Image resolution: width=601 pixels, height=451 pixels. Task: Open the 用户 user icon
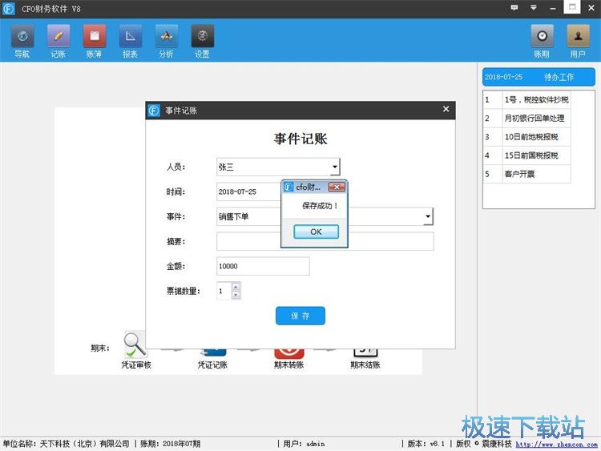tap(578, 36)
